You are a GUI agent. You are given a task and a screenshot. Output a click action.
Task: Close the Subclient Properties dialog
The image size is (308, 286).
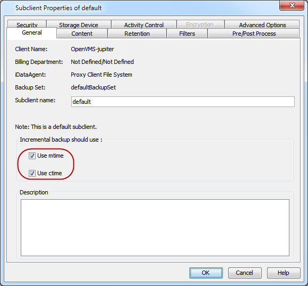pyautogui.click(x=292, y=5)
